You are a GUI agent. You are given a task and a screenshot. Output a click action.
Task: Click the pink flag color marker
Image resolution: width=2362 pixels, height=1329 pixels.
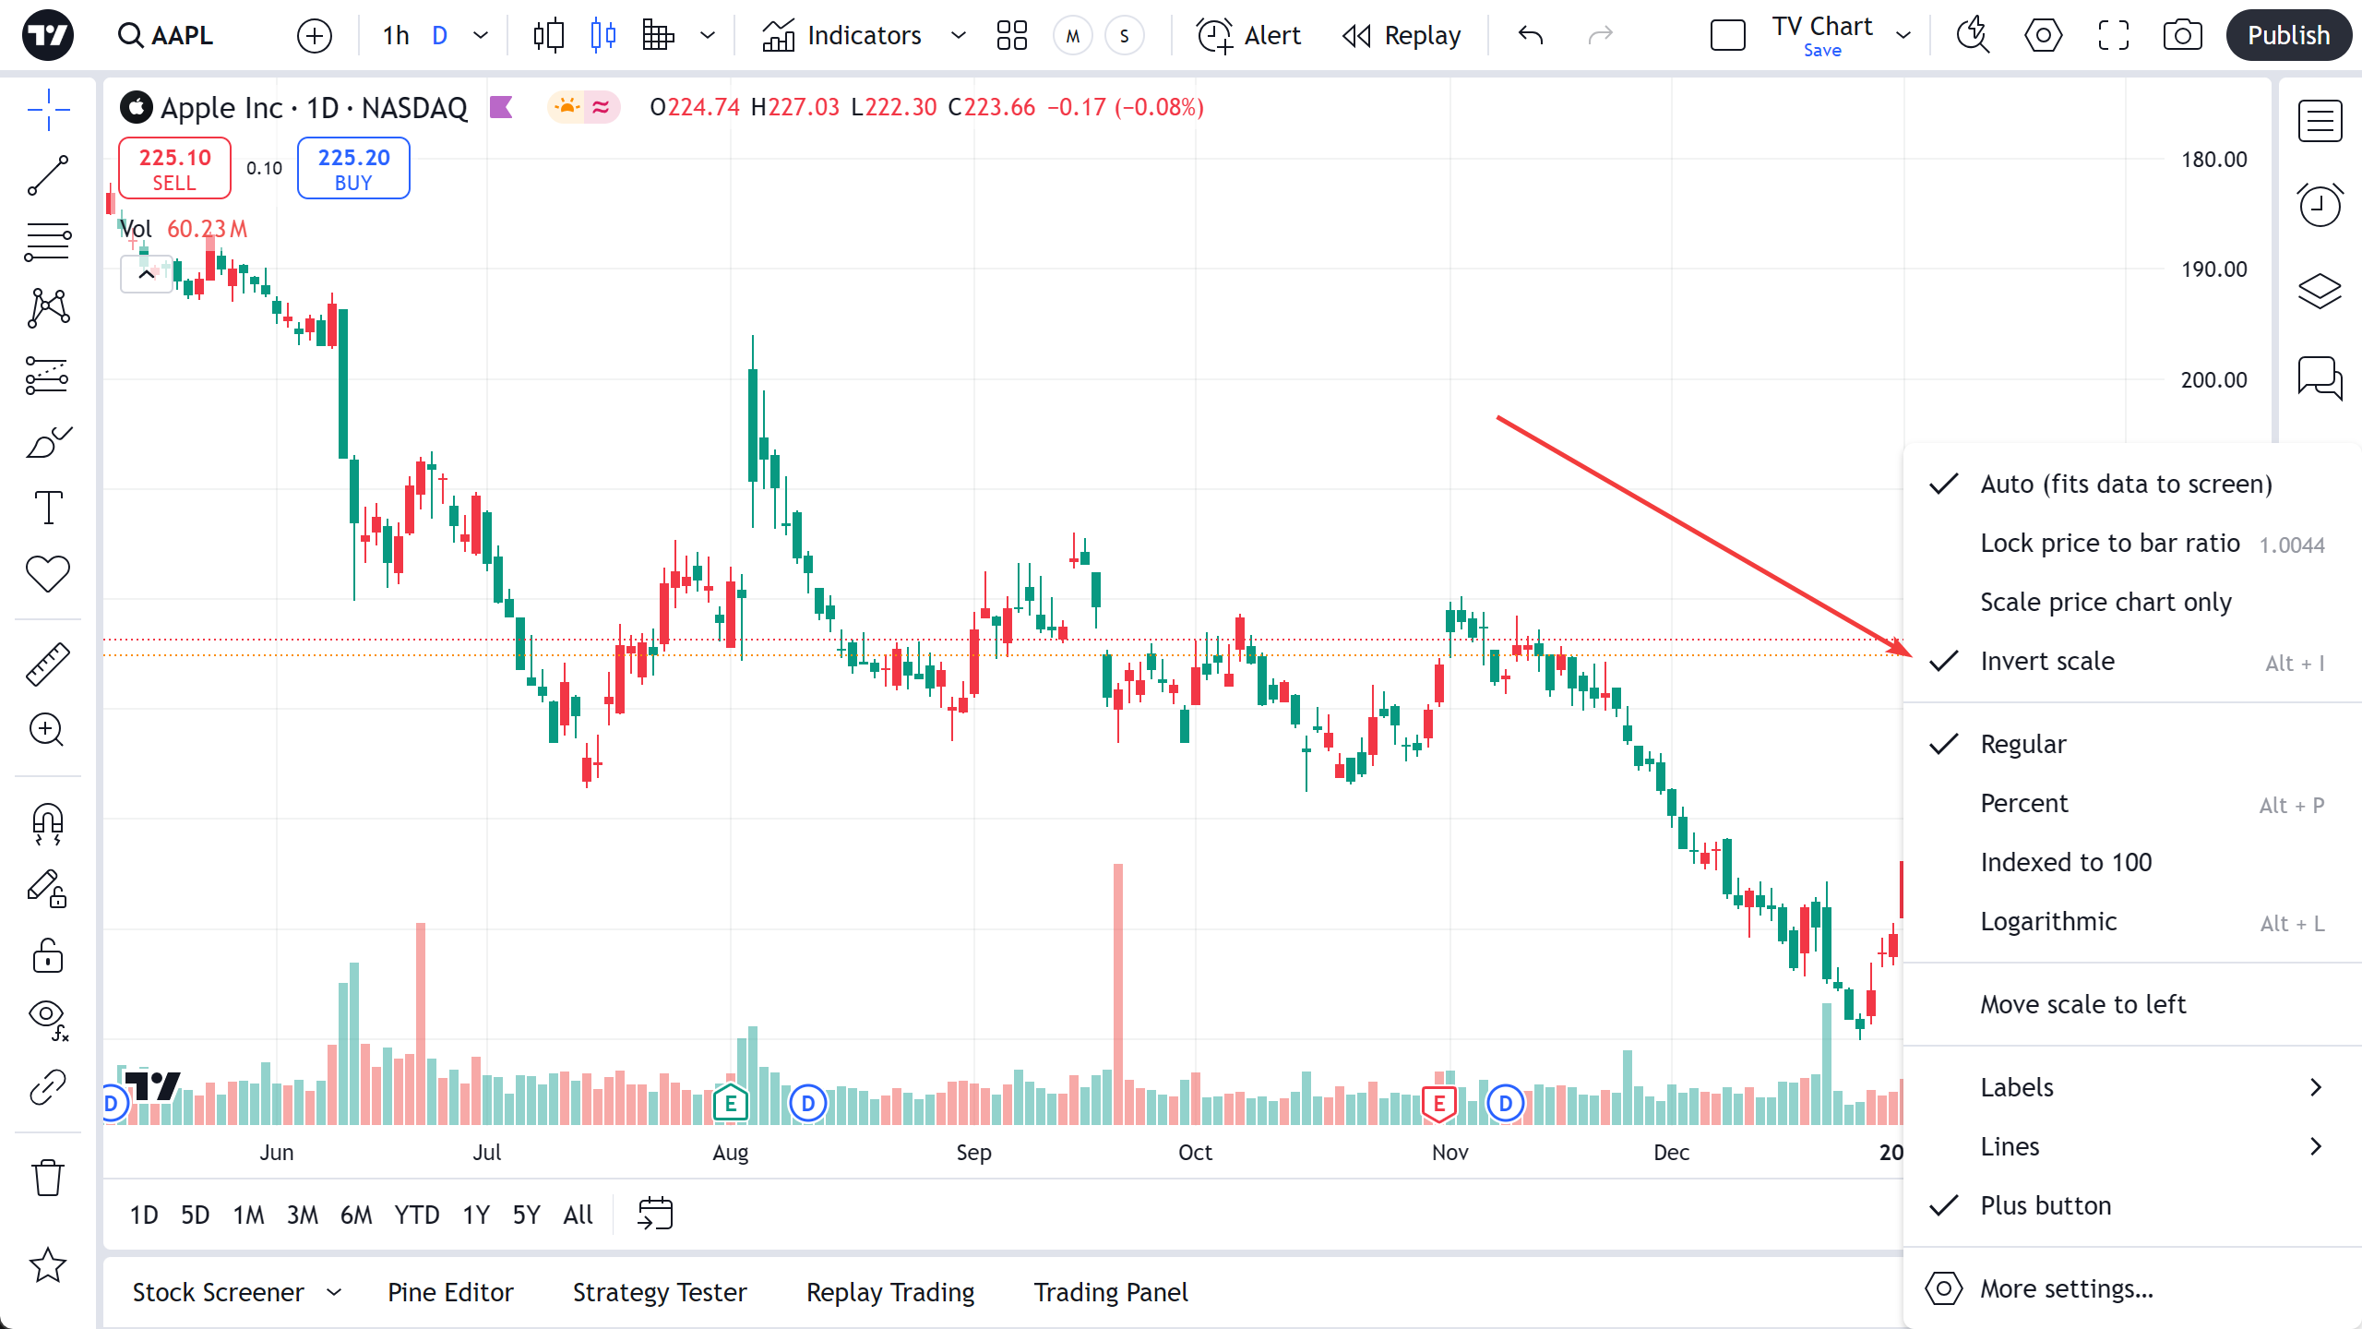point(501,108)
